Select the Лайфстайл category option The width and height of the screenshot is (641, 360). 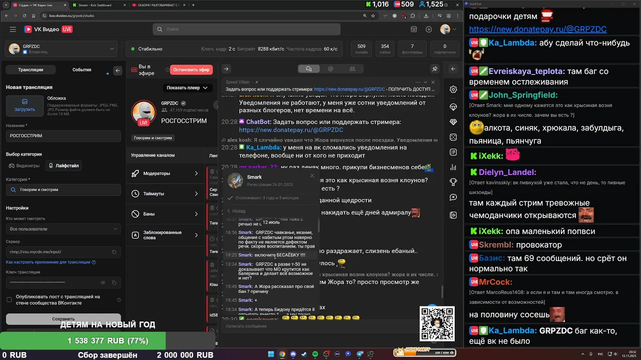coord(64,165)
